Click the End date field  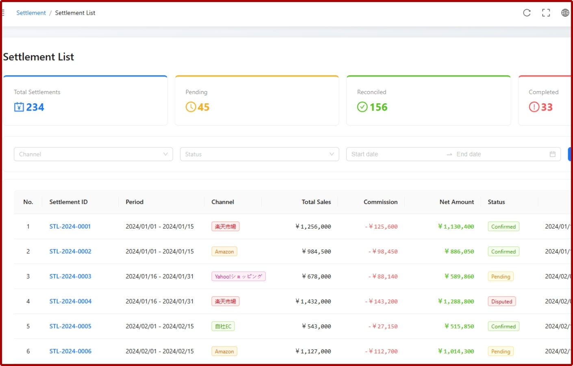pyautogui.click(x=500, y=154)
